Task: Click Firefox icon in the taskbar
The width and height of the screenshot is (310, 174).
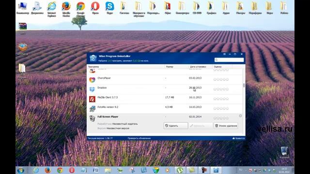Action: click(47, 170)
